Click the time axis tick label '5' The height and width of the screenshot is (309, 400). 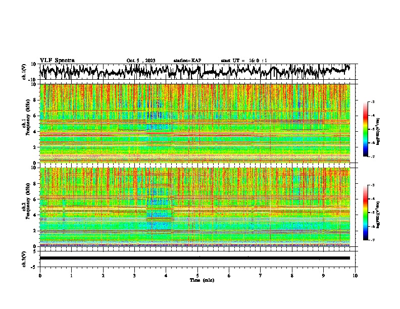click(x=197, y=276)
